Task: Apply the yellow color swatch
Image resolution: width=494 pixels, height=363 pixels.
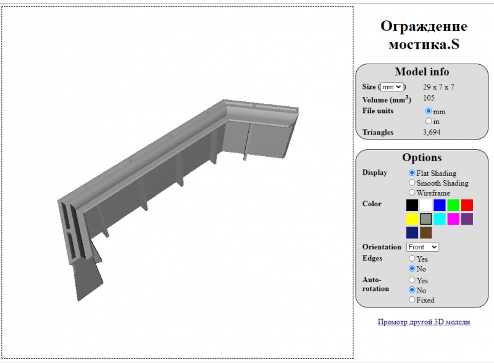Action: pyautogui.click(x=412, y=219)
